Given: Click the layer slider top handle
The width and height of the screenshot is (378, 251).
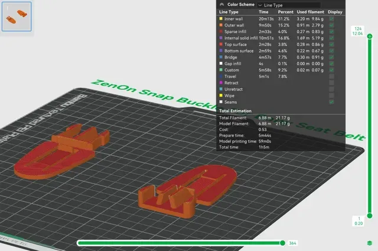Looking at the screenshot, I should [370, 37].
